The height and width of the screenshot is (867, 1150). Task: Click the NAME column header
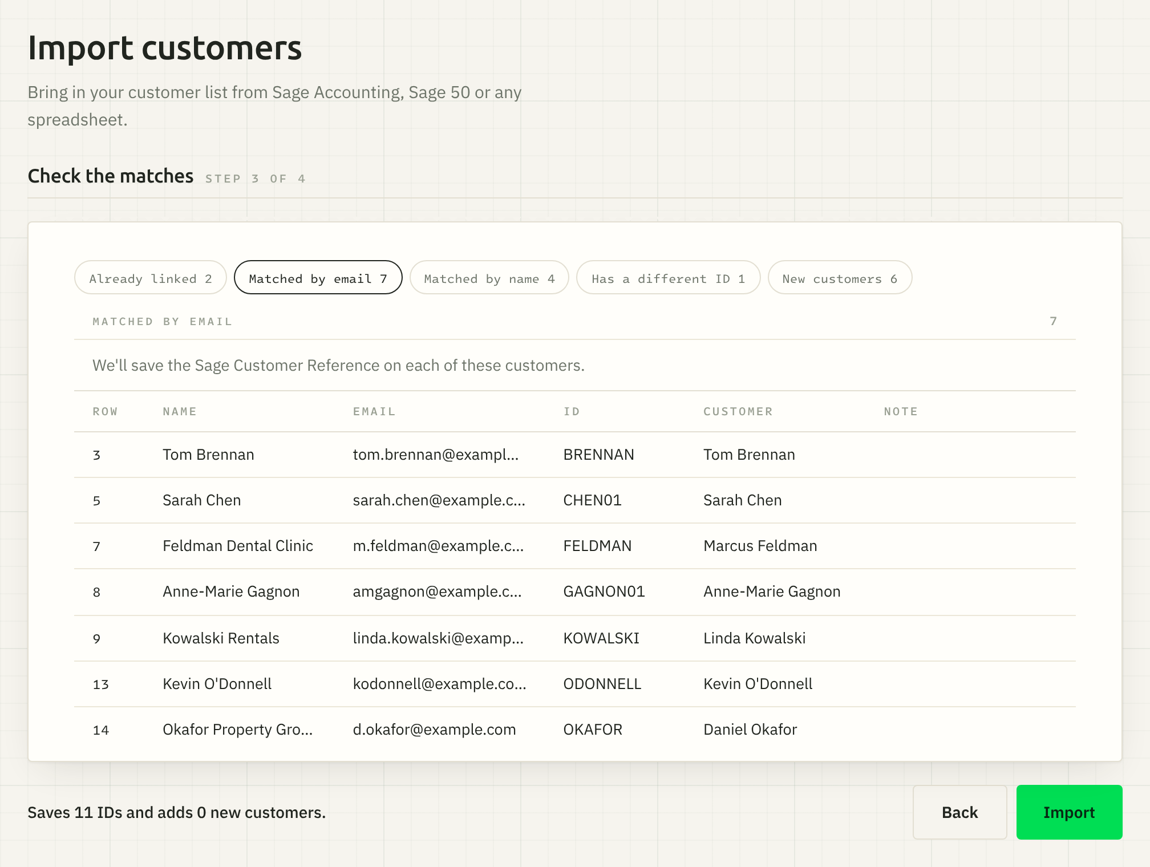tap(180, 411)
